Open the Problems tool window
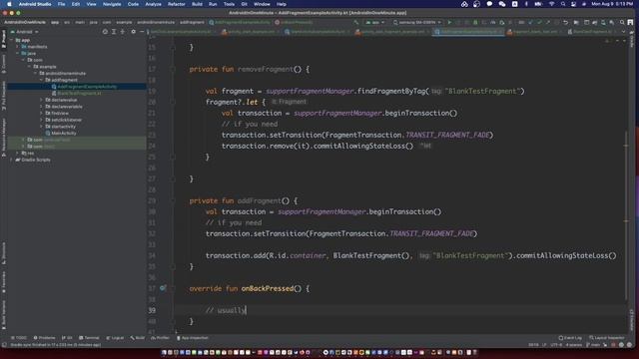 coord(44,338)
